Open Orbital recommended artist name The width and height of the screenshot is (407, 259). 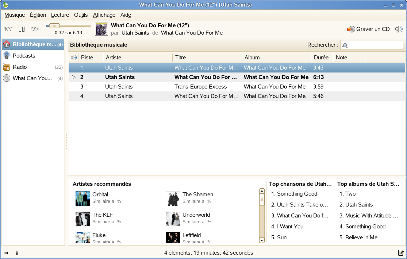pos(100,195)
